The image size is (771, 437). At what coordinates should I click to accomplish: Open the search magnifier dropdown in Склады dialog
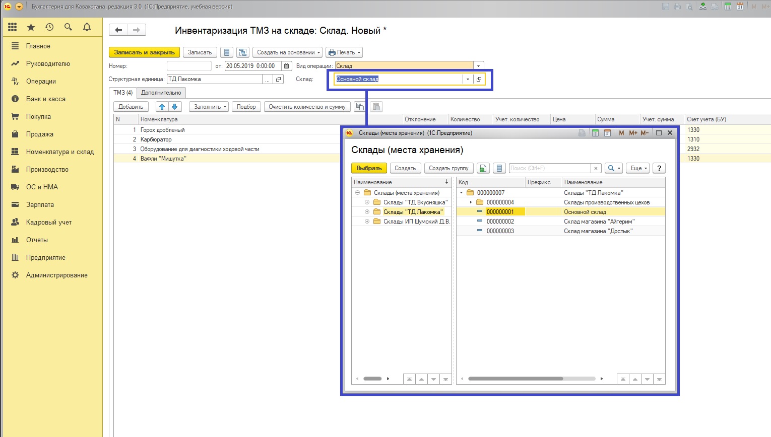coord(613,168)
